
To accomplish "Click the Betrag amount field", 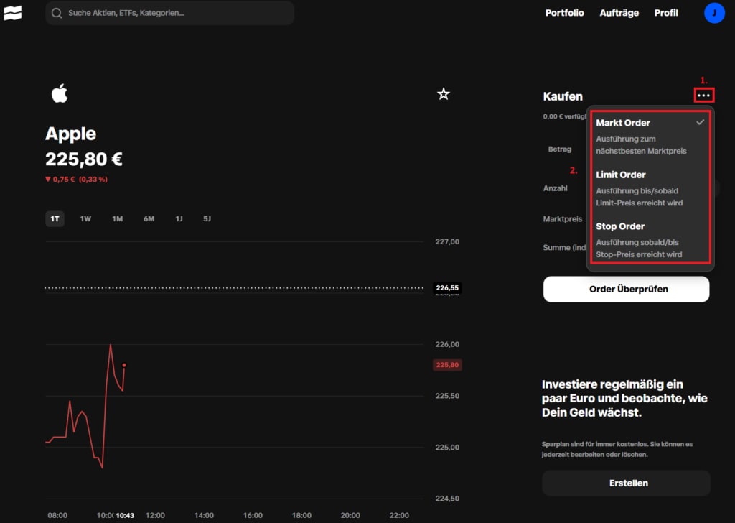I will (561, 149).
